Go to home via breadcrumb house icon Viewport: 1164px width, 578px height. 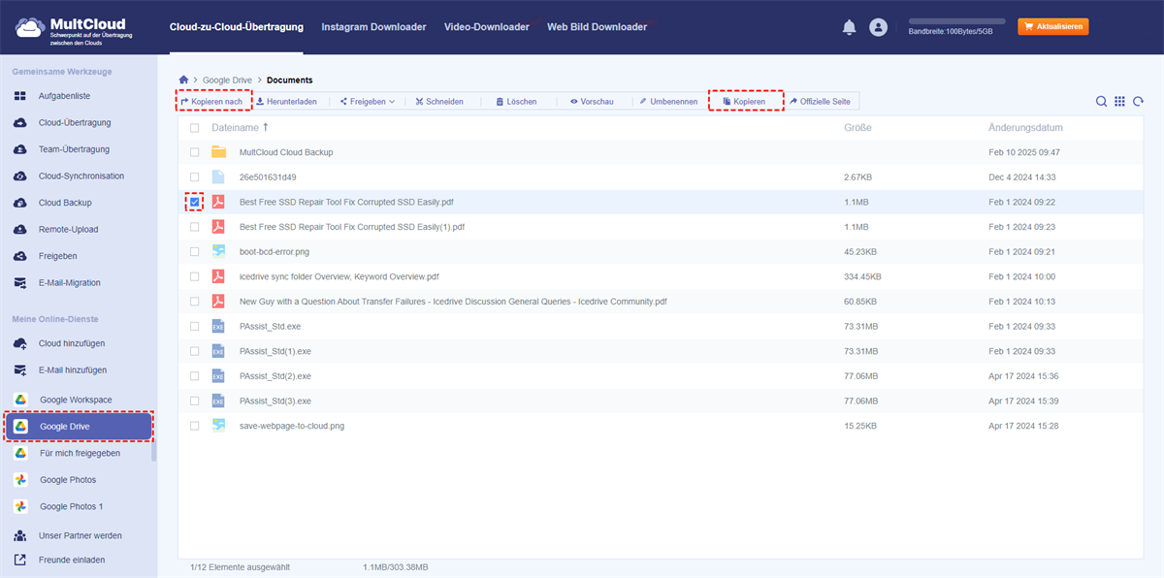(183, 80)
